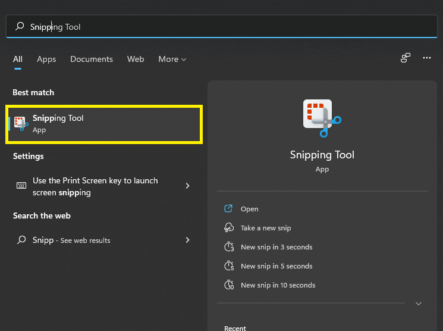
Task: Click the Open external-link icon
Action: click(x=228, y=209)
